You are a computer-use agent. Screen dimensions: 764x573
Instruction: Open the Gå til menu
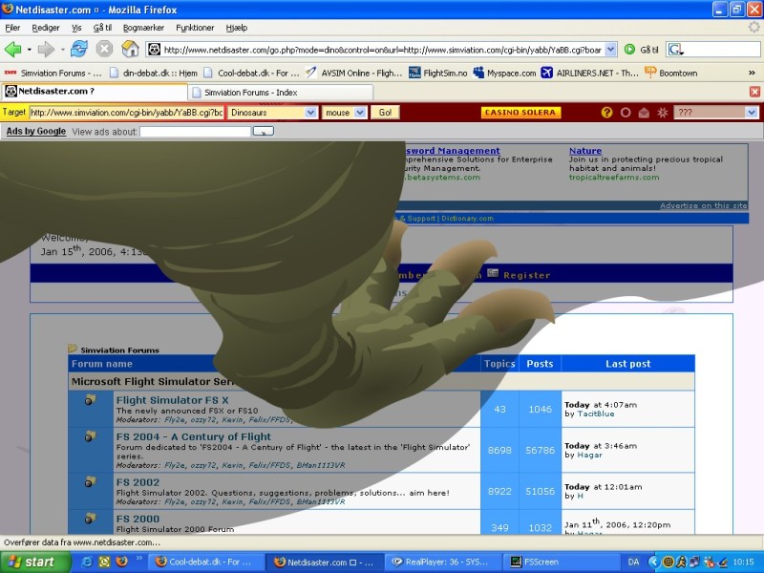point(102,28)
